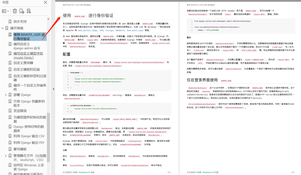The image size is (301, 175).
Task: Open 编写一个自定义存储系统 bookmark
Action: tap(30, 87)
